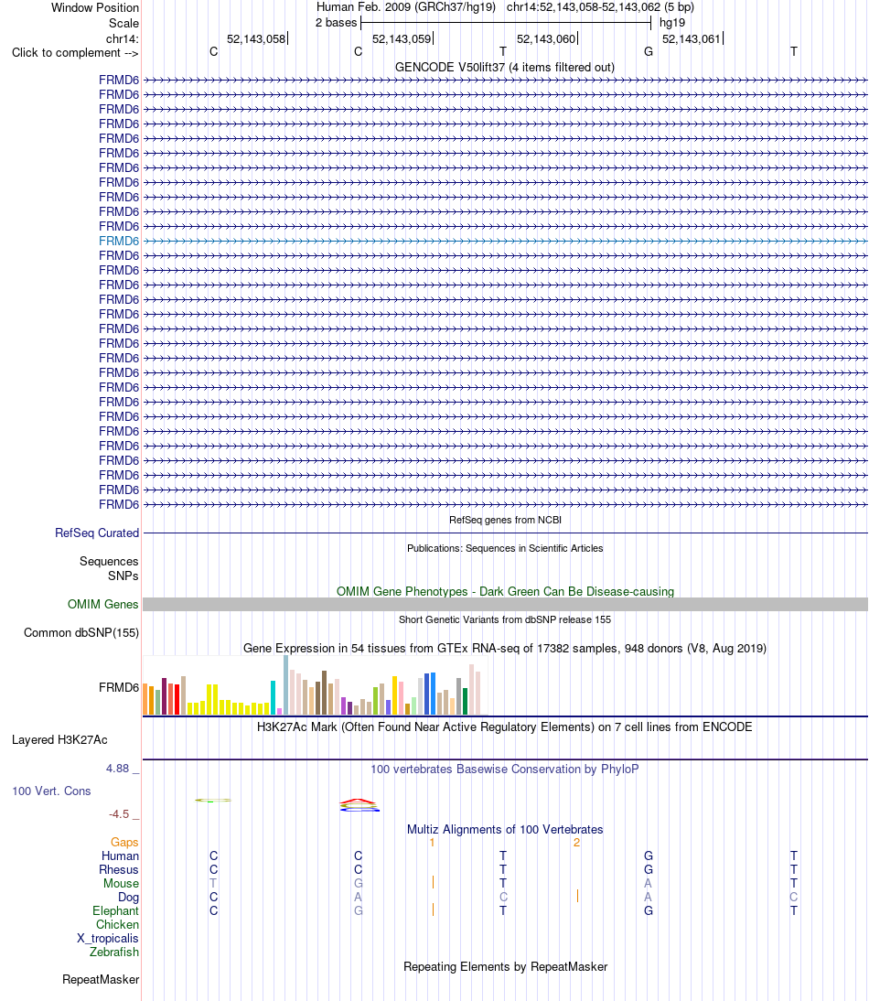The height and width of the screenshot is (1001, 869).
Task: Click the gray OMIM Genes bar
Action: (x=505, y=605)
